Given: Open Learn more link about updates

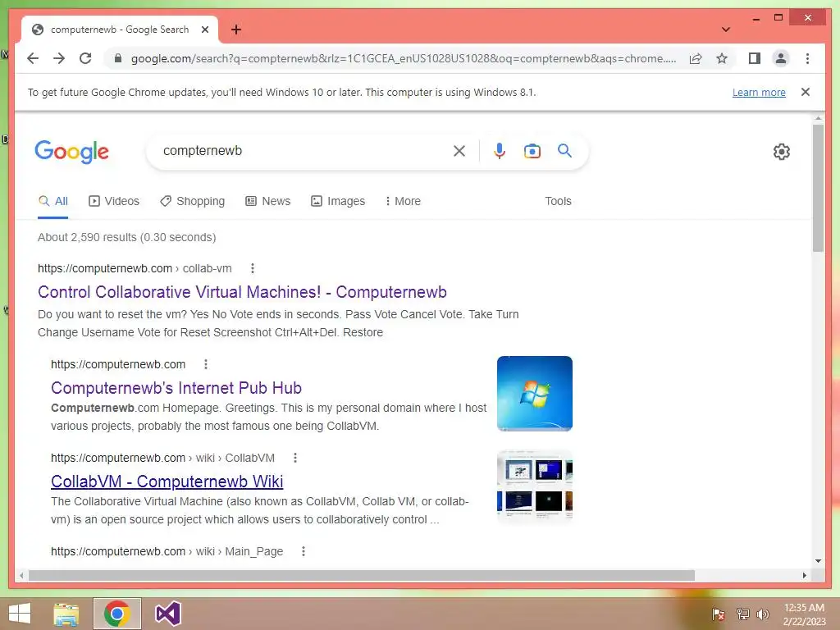Looking at the screenshot, I should [759, 92].
